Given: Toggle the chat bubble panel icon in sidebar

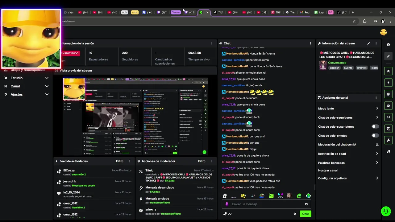Looking at the screenshot, I should tap(388, 105).
